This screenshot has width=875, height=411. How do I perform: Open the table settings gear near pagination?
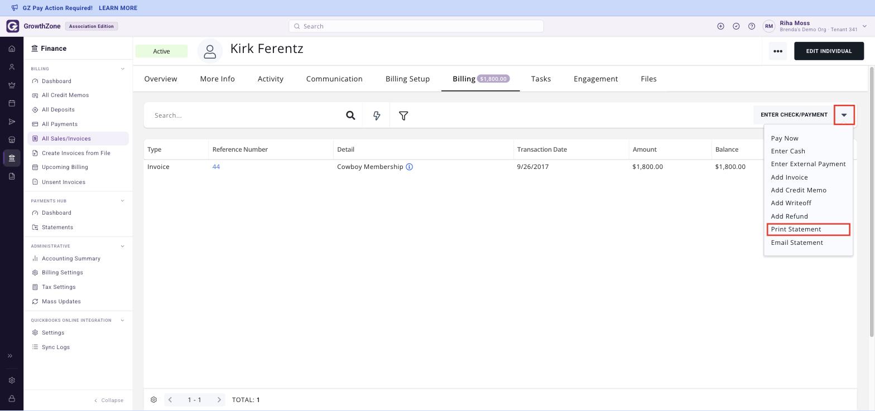[153, 400]
